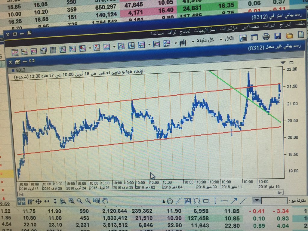Click the zoom-in magnifier with plus icon
Viewport: 308px width, 231px height.
click(88, 201)
